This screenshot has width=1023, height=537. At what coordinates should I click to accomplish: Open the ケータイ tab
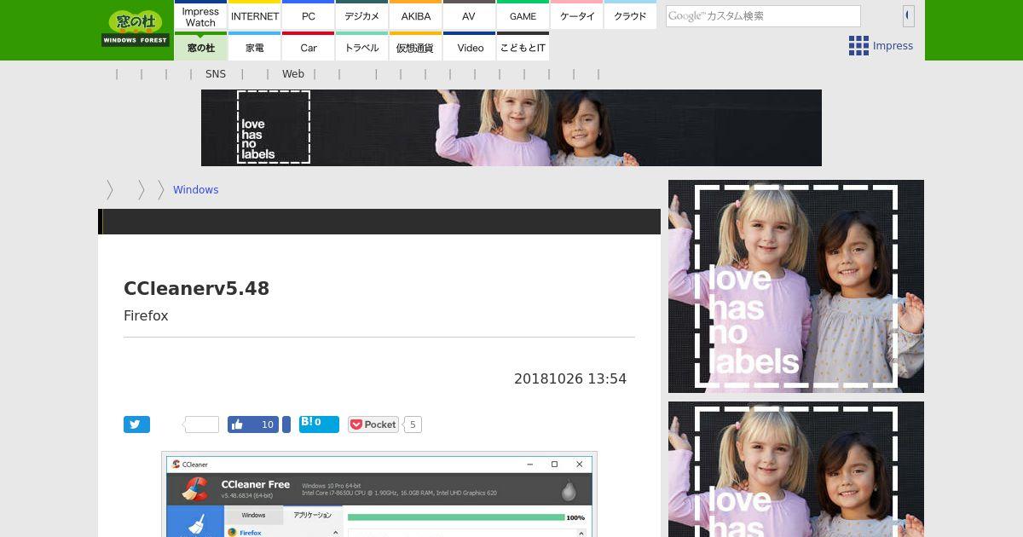click(577, 15)
